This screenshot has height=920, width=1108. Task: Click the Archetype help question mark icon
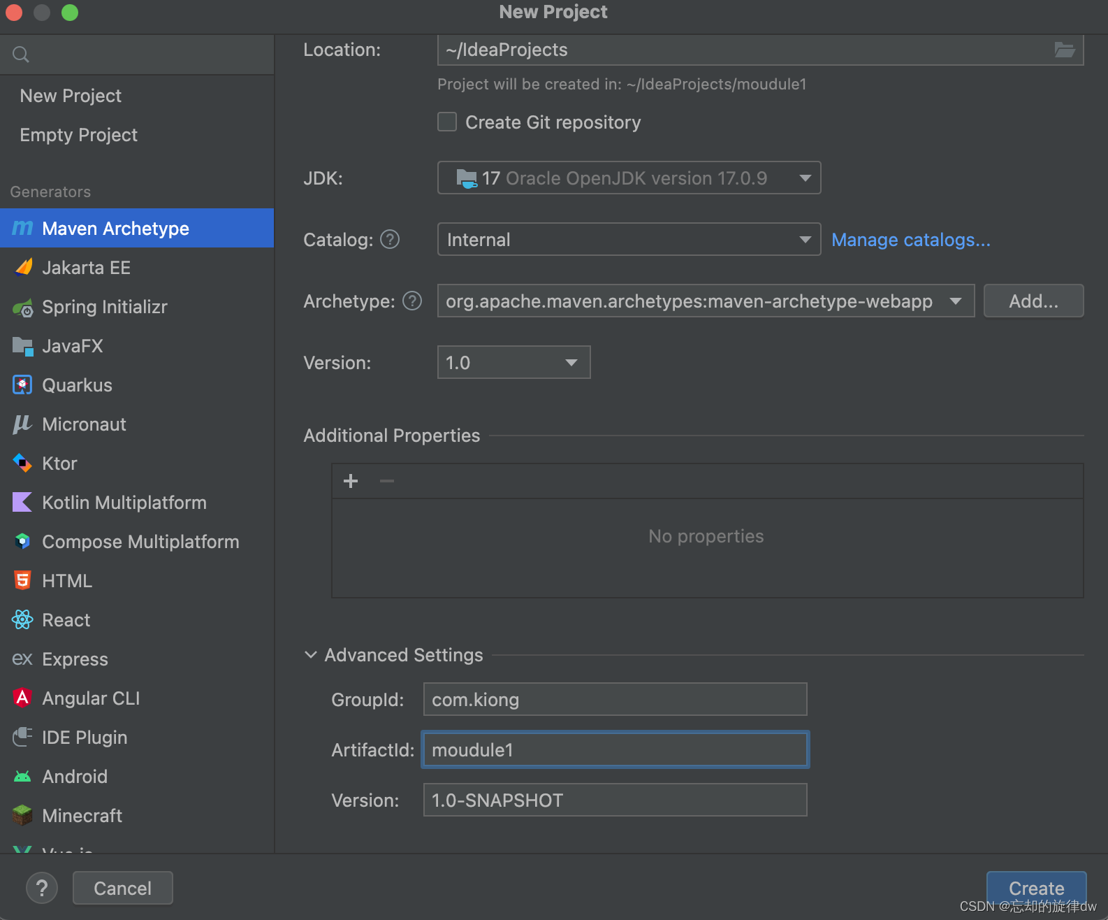click(x=412, y=301)
